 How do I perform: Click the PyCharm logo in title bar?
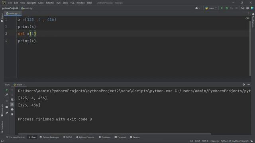(4, 3)
